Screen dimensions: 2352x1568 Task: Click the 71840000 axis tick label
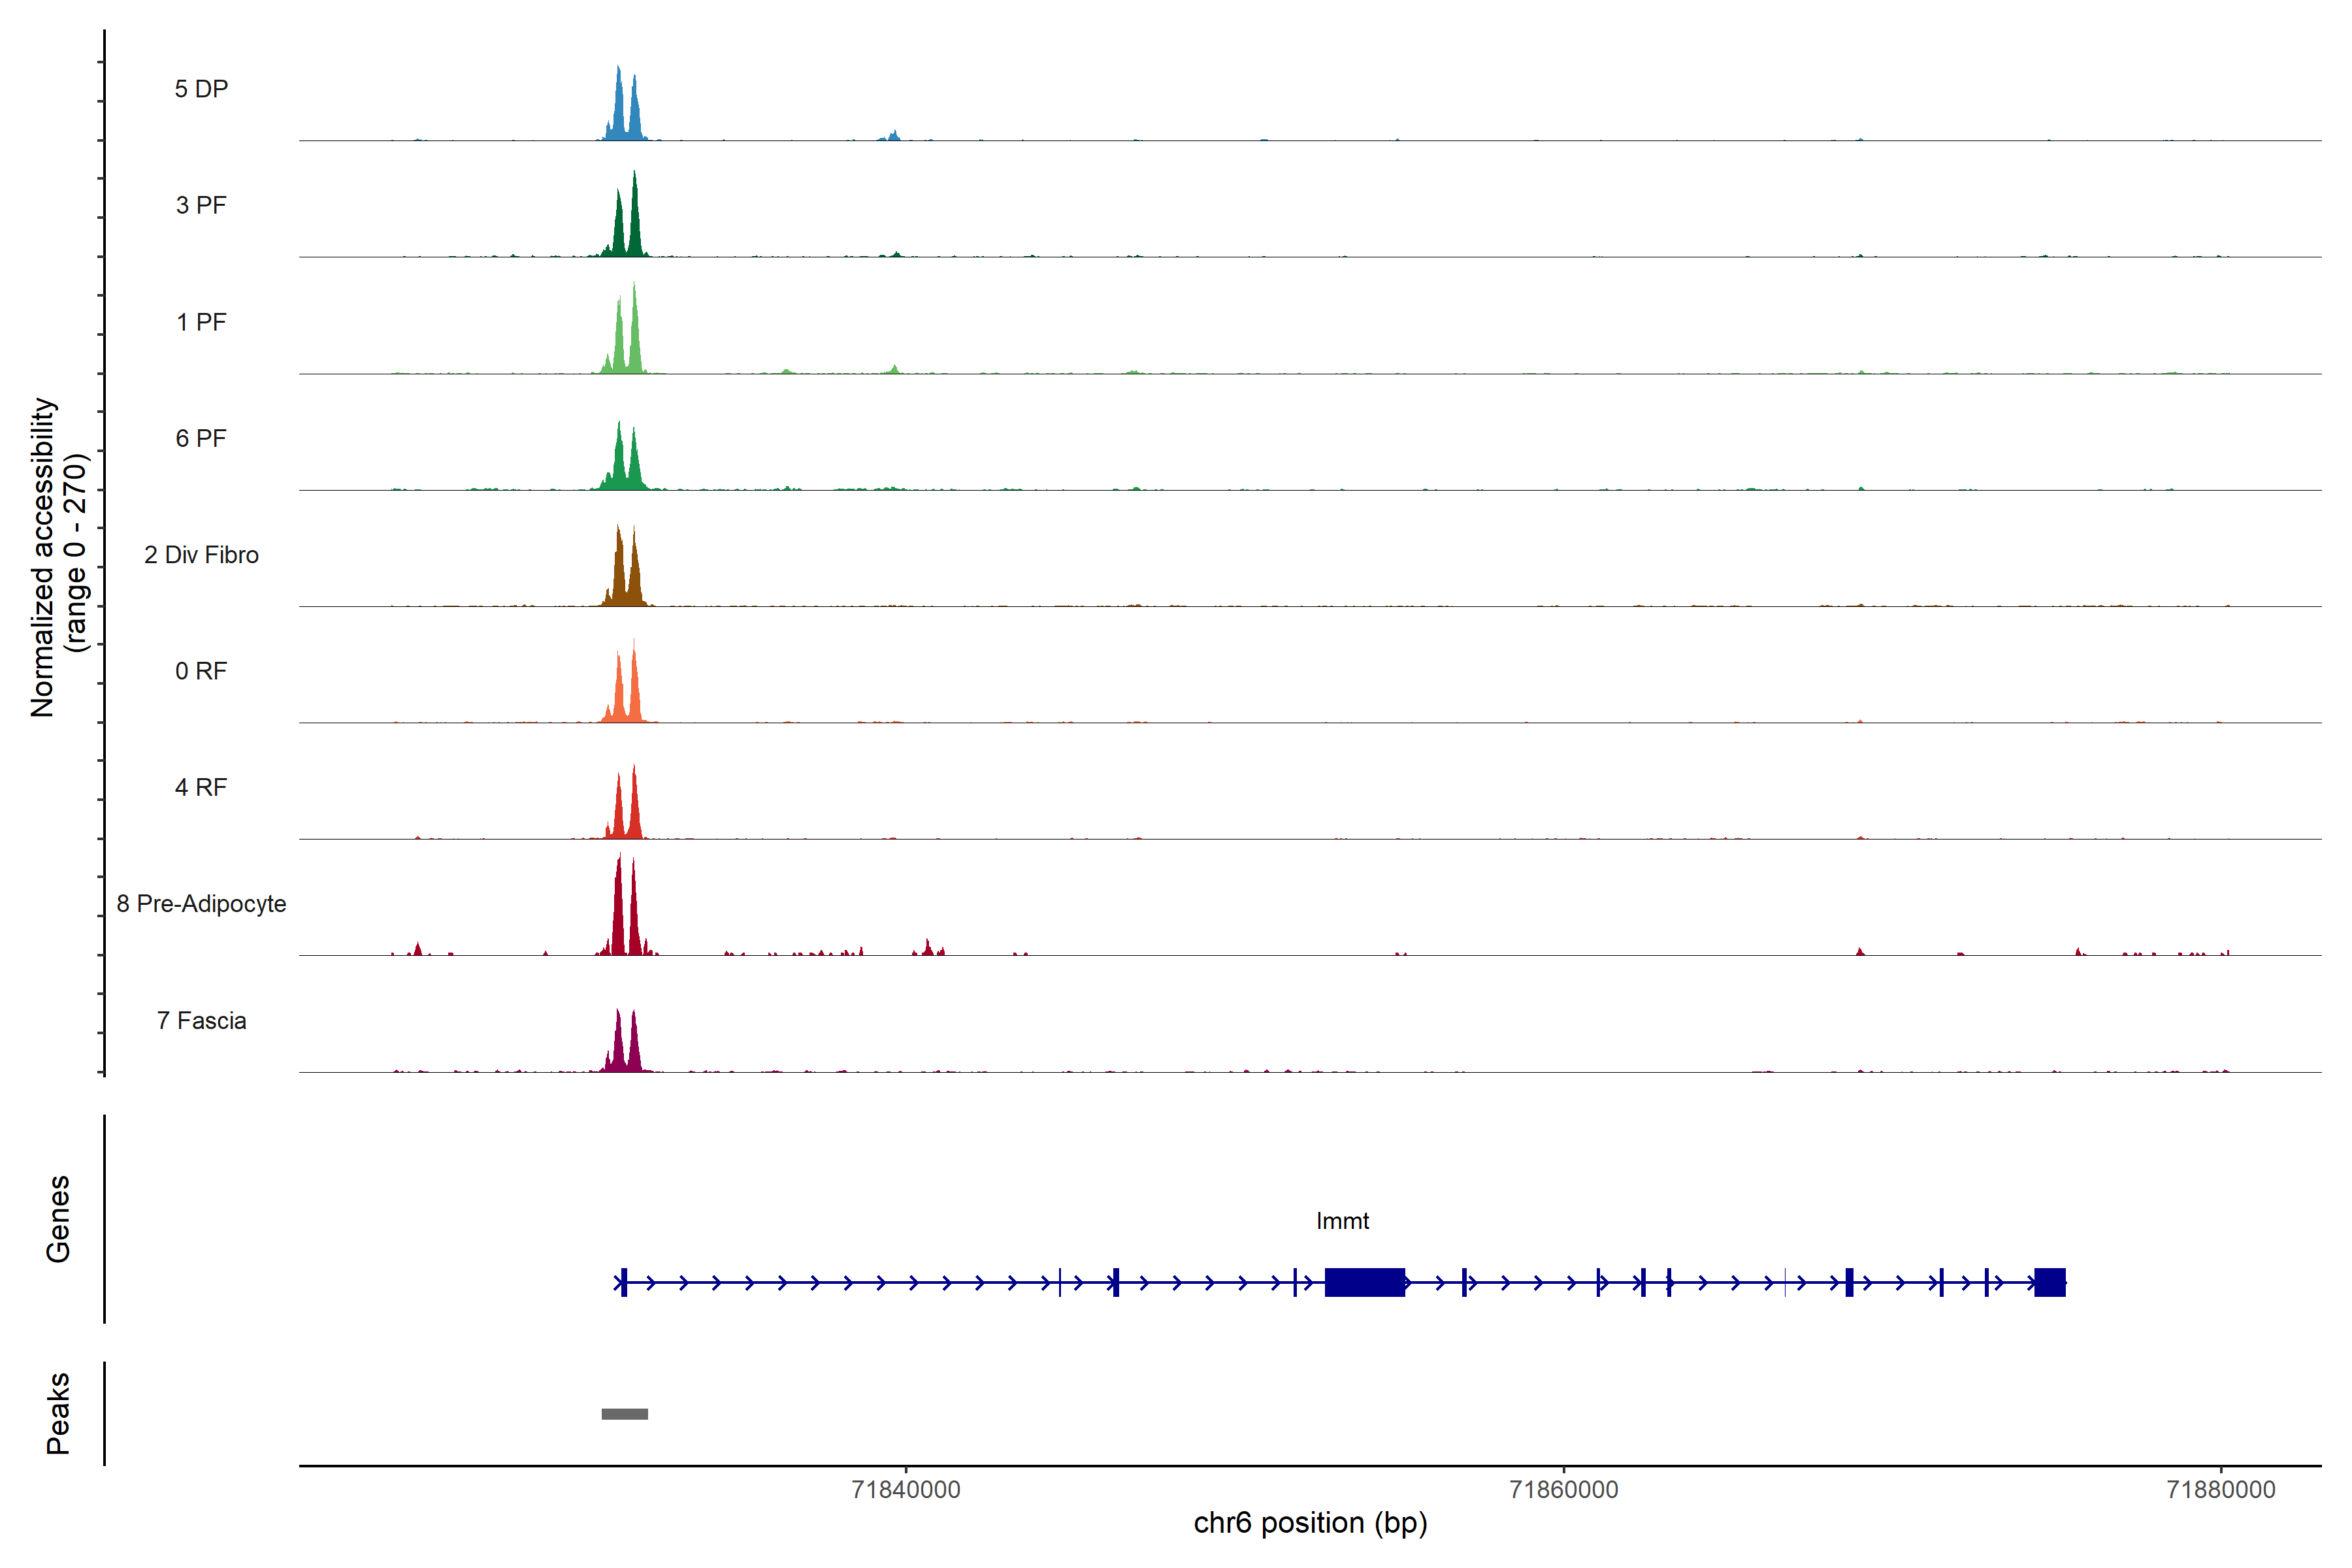click(905, 1489)
